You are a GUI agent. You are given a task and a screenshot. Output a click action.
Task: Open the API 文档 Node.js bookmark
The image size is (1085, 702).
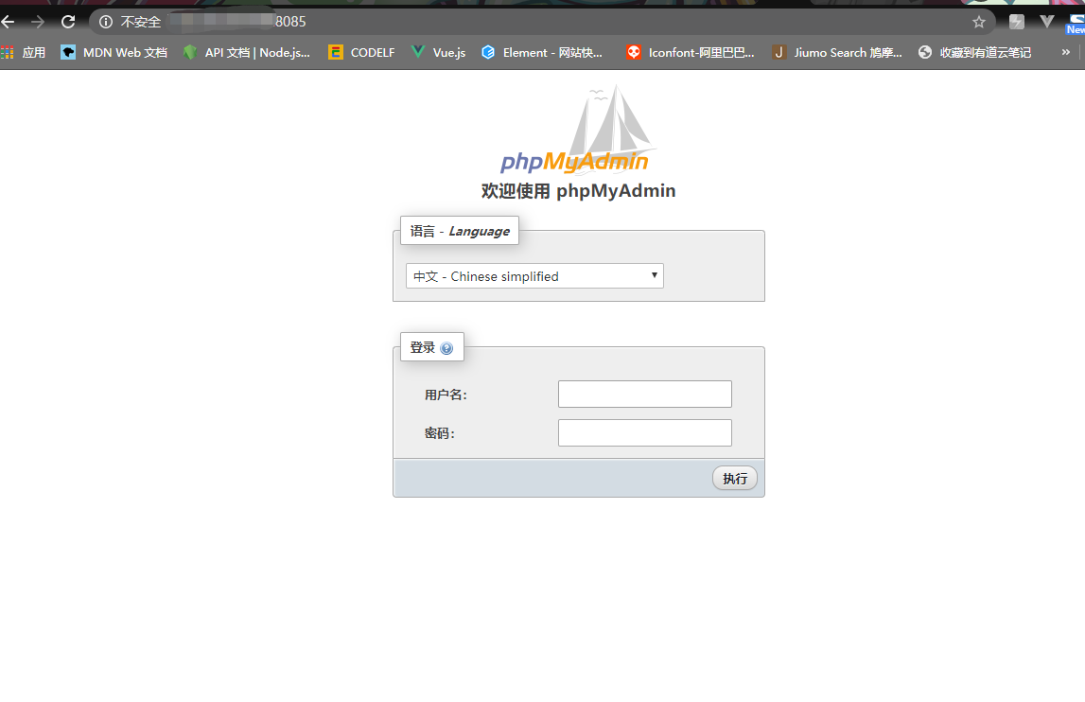pos(246,52)
